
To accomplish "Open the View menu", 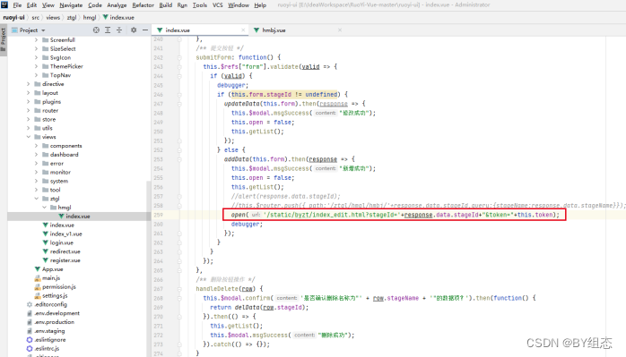I will [48, 5].
